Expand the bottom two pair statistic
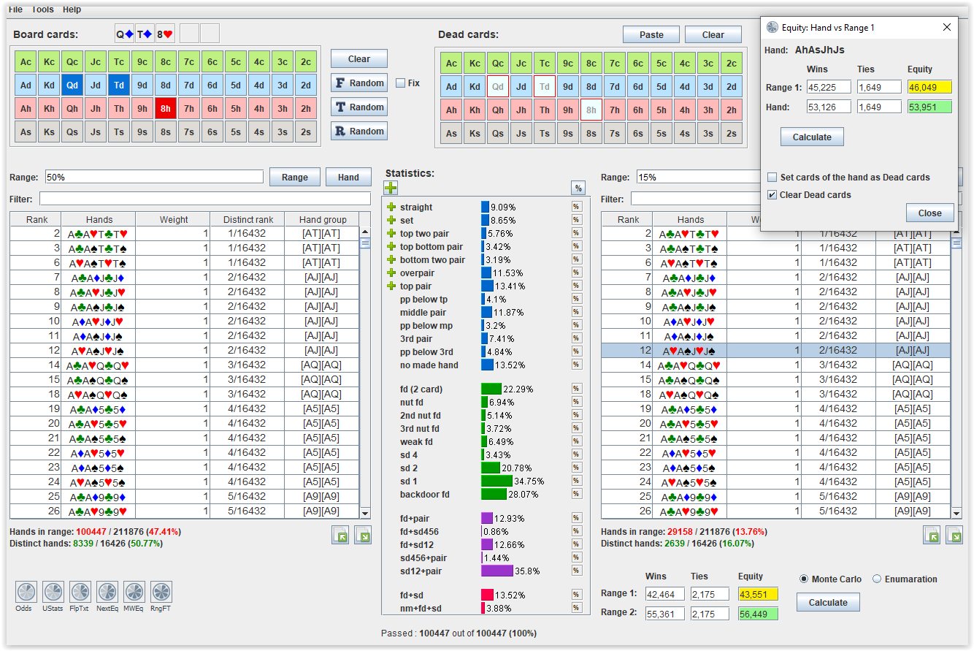 coord(391,260)
